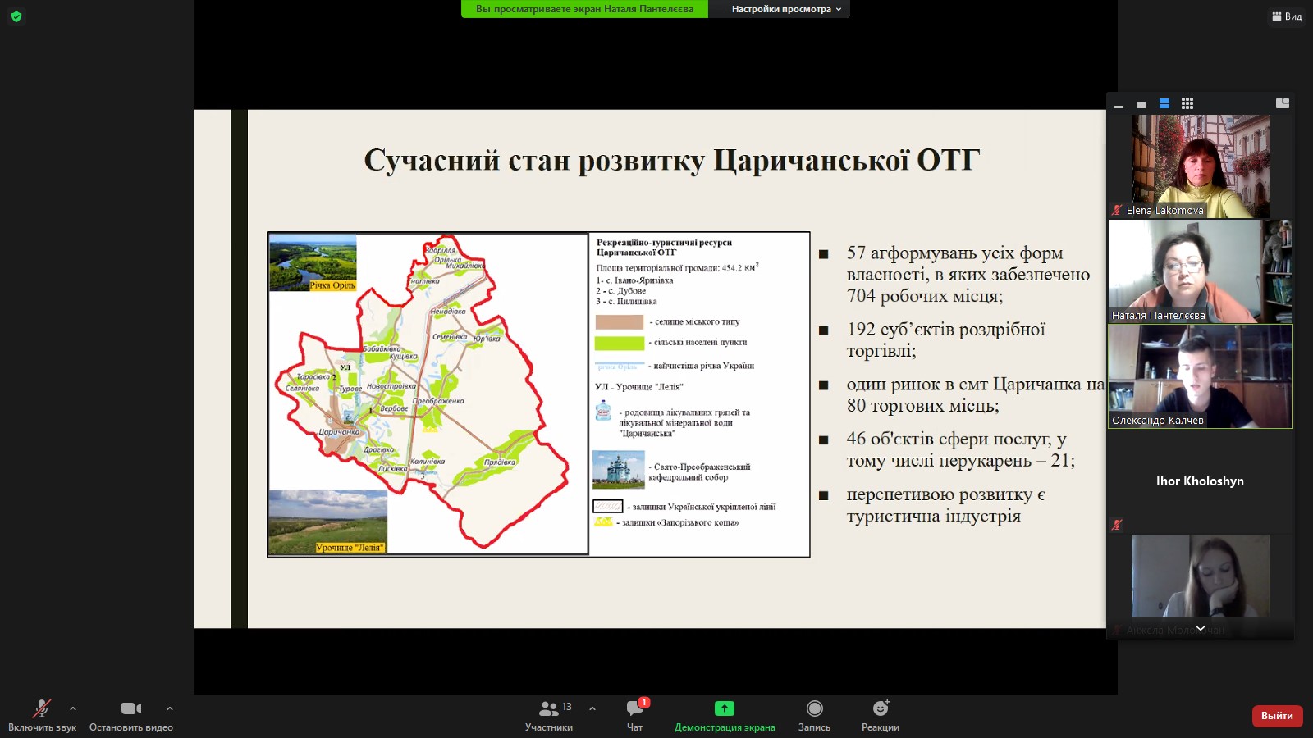Click the bullet text 192 суб'єктів роздрібної
Screen dimensions: 1313x738
coord(946,340)
